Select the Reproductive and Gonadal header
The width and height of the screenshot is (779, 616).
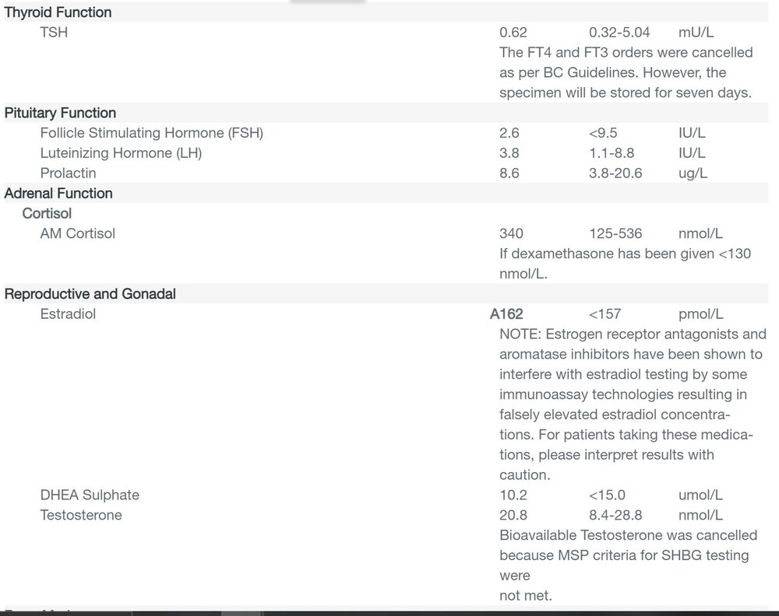[90, 294]
